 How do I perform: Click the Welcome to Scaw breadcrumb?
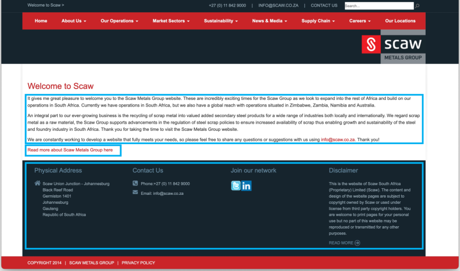pos(45,5)
